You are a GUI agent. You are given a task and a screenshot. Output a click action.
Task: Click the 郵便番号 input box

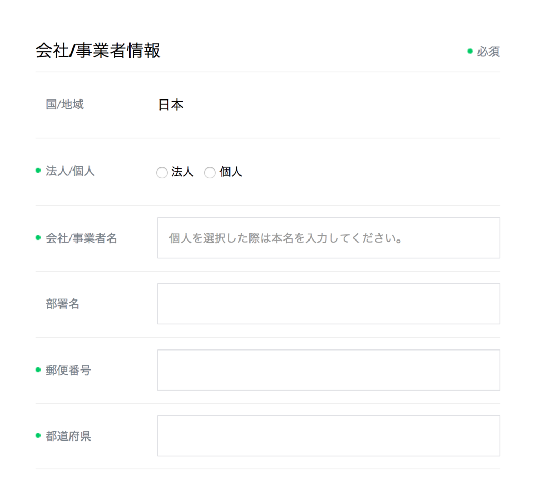(x=328, y=370)
